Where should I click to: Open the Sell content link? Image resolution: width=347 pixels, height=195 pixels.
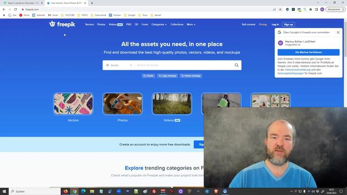[248, 24]
